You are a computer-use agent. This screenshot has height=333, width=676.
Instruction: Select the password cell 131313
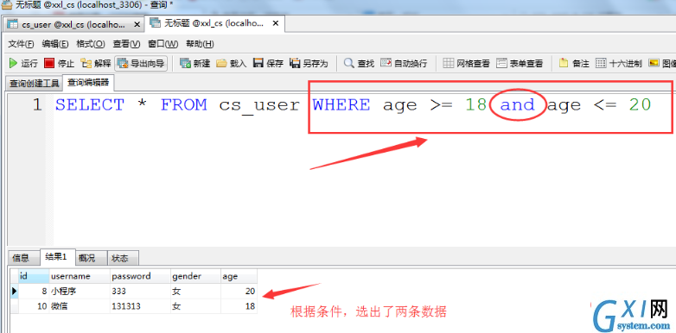point(140,306)
